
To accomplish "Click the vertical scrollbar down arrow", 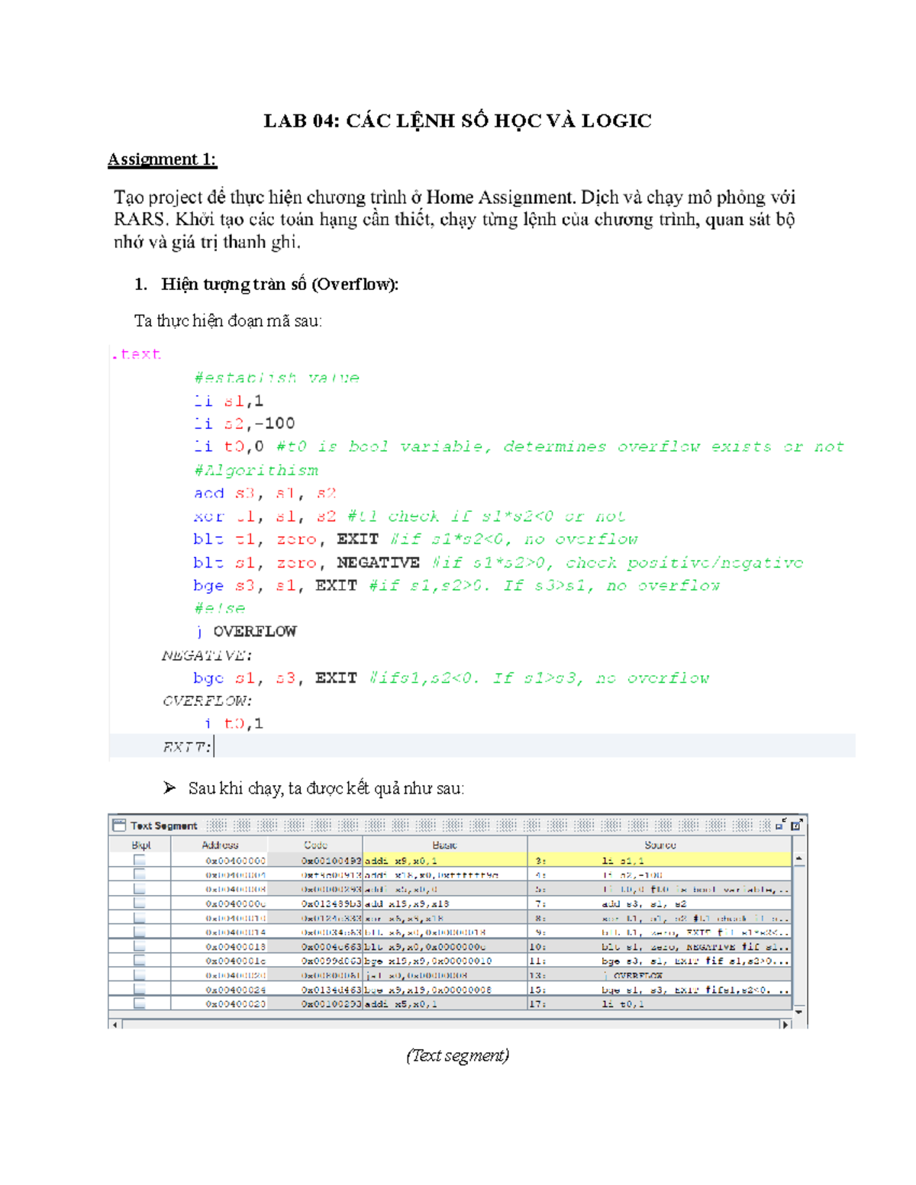I will click(x=799, y=1011).
